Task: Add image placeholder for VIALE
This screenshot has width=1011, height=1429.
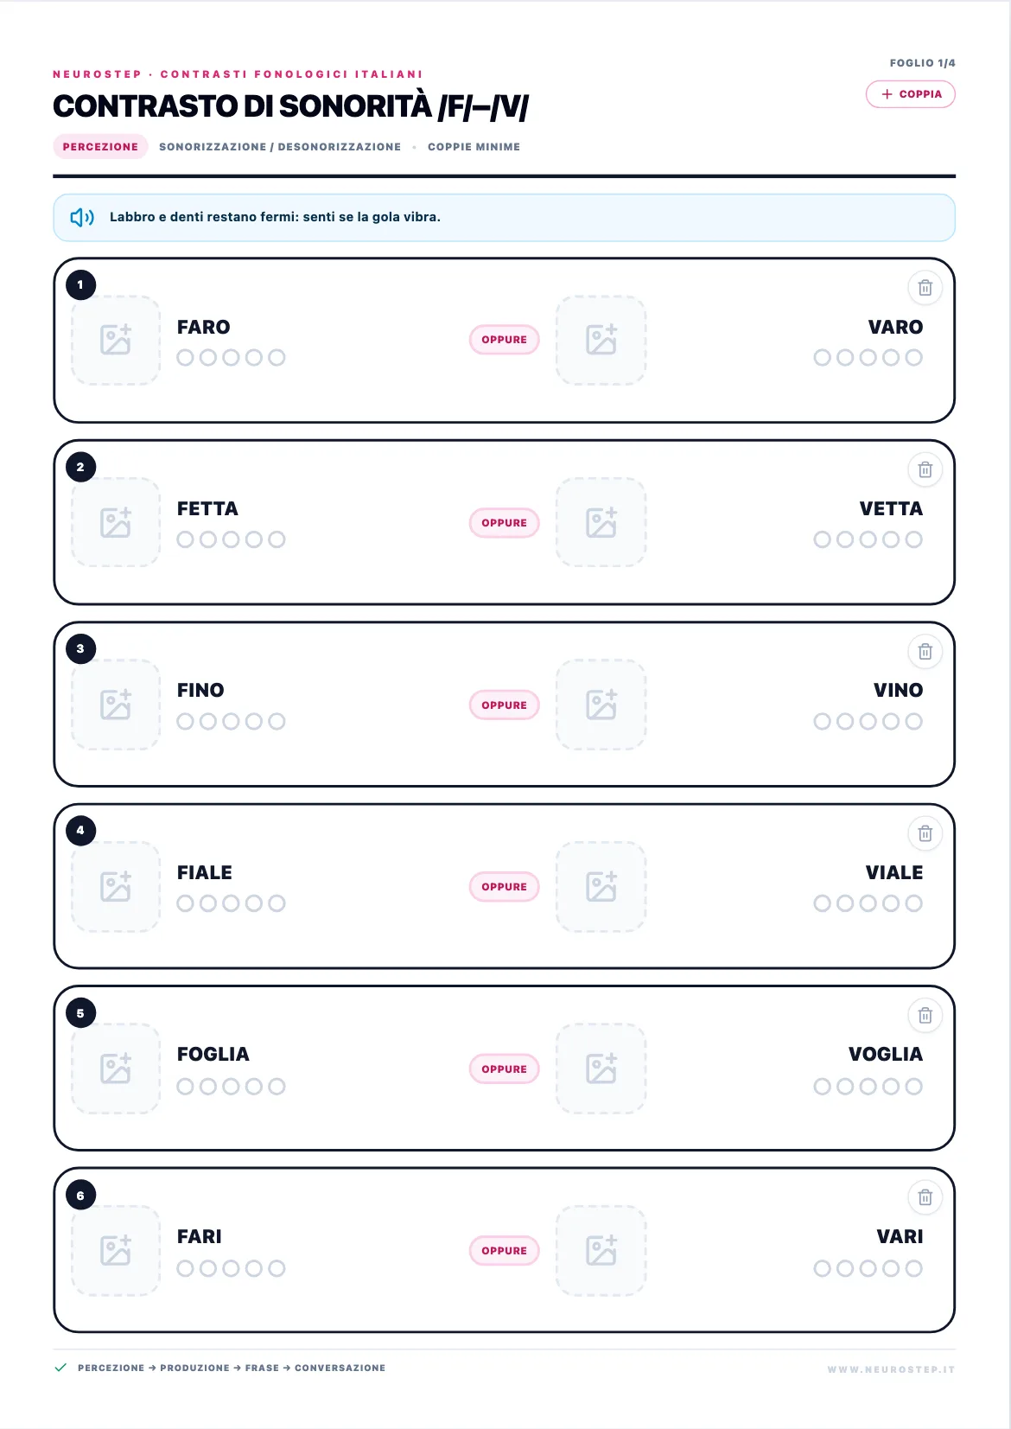Action: (x=601, y=886)
